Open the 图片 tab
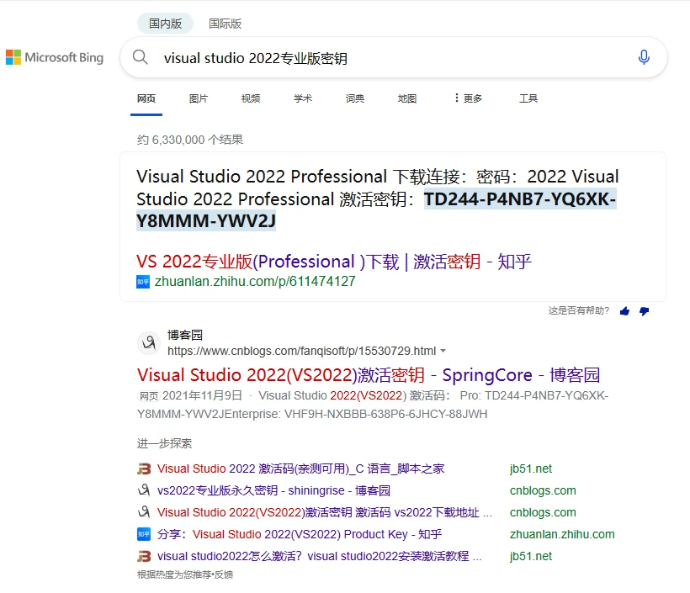The image size is (690, 593). (x=199, y=98)
